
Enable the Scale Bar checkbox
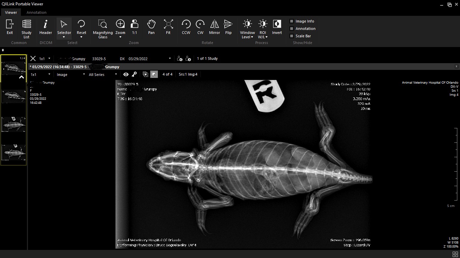(x=292, y=36)
